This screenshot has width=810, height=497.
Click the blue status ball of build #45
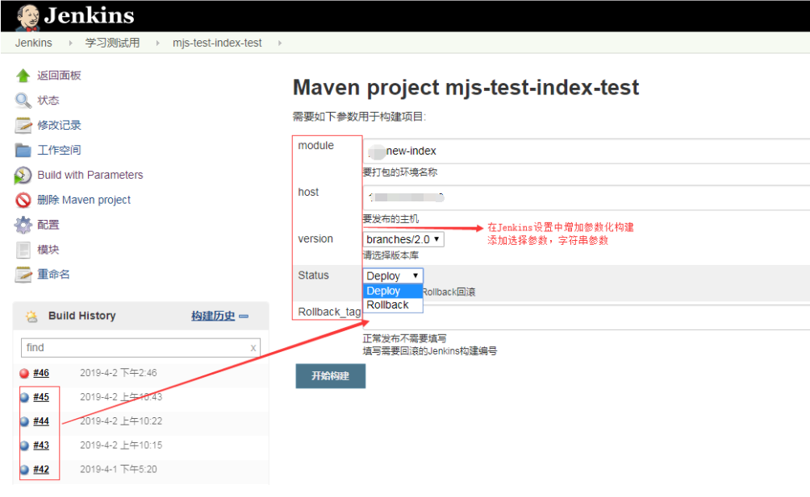[x=24, y=397]
